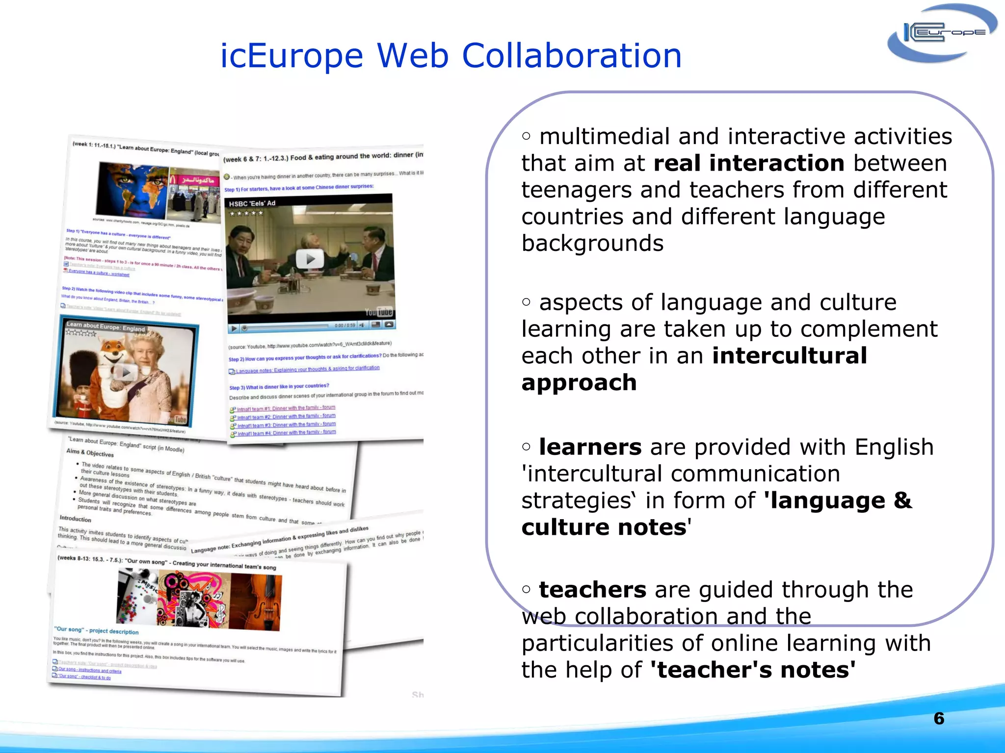Click the HSBC video progress bar handle
1005x753 pixels.
click(x=244, y=328)
